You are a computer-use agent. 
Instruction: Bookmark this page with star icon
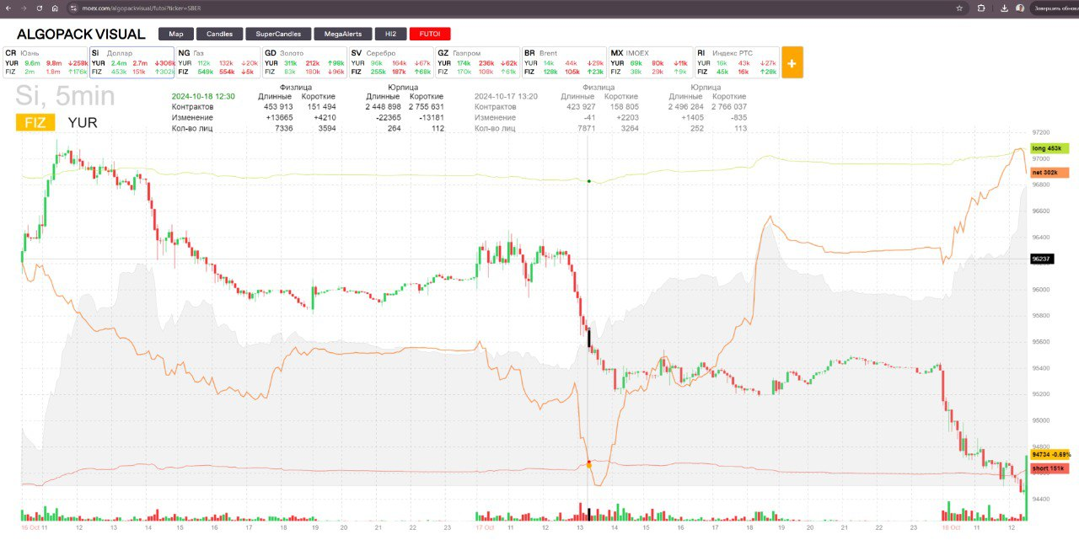pos(959,8)
